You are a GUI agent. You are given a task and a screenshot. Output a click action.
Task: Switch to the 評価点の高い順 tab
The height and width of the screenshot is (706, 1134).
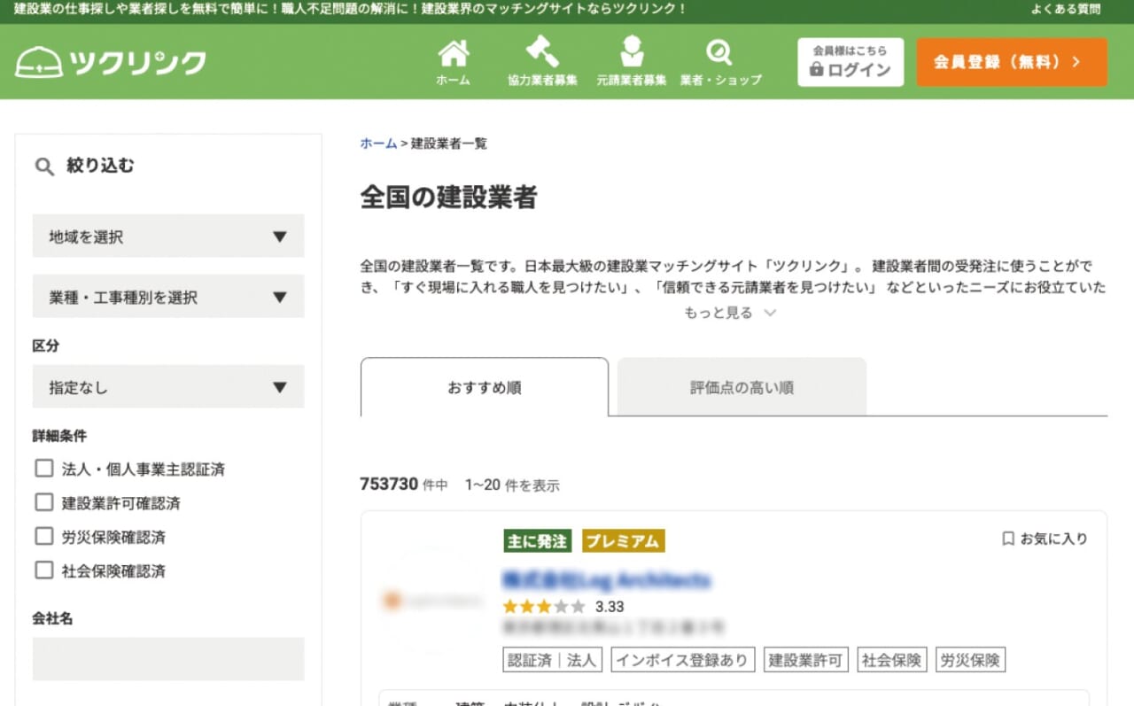point(741,386)
